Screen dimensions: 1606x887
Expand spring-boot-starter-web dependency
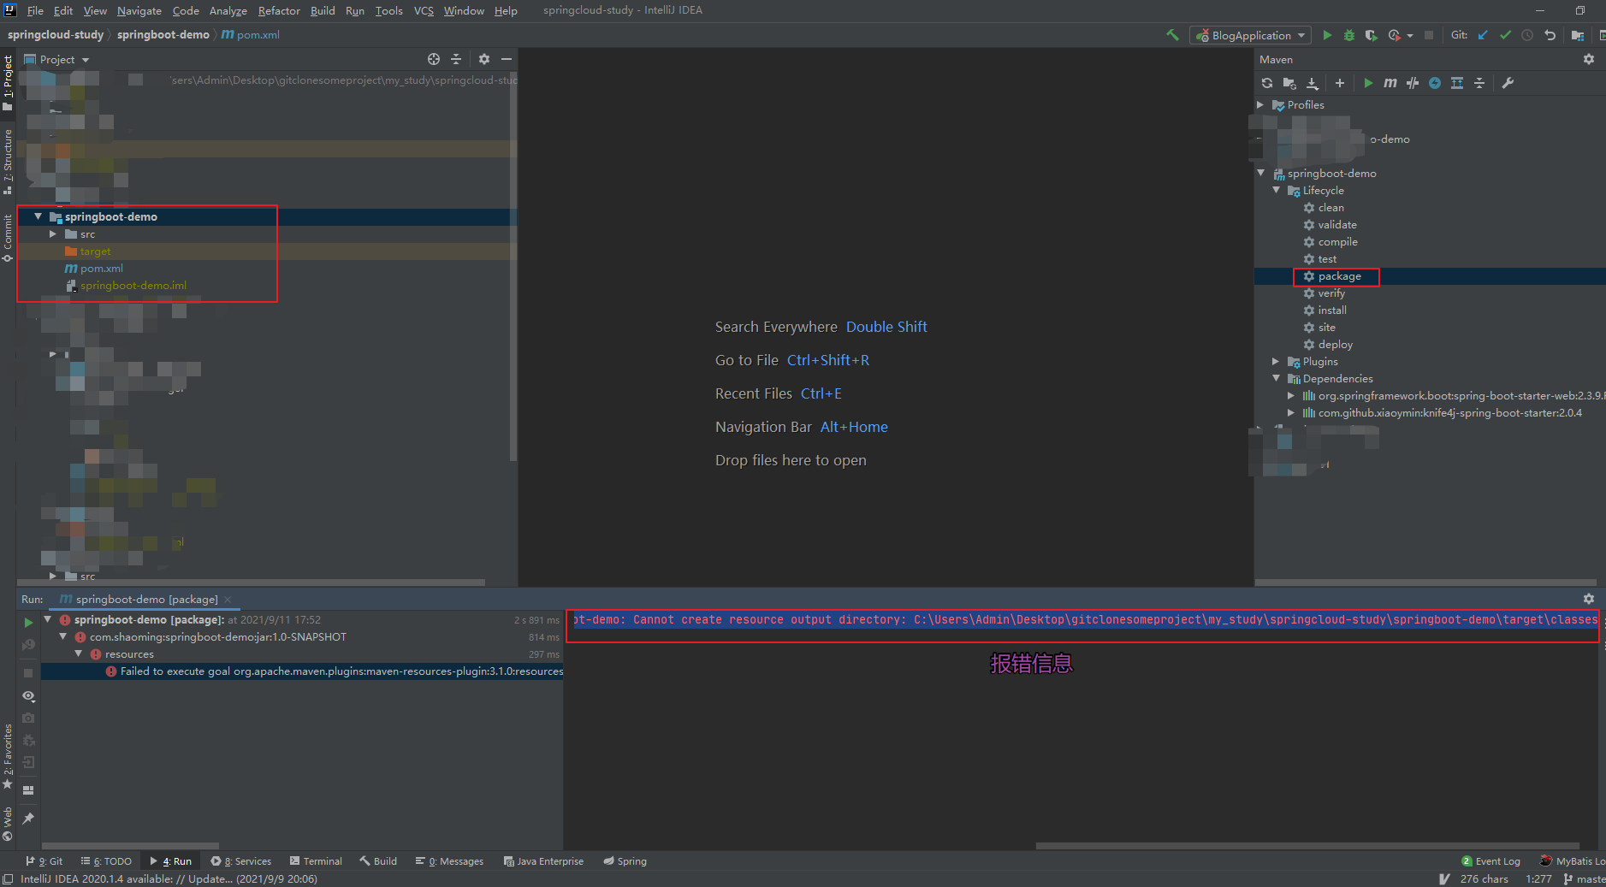[x=1291, y=395]
